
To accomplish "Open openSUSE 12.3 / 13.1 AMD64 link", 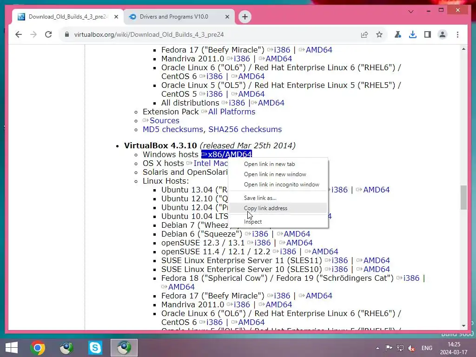I will point(299,243).
